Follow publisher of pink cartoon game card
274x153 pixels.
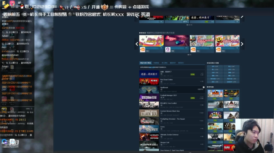click(148, 51)
